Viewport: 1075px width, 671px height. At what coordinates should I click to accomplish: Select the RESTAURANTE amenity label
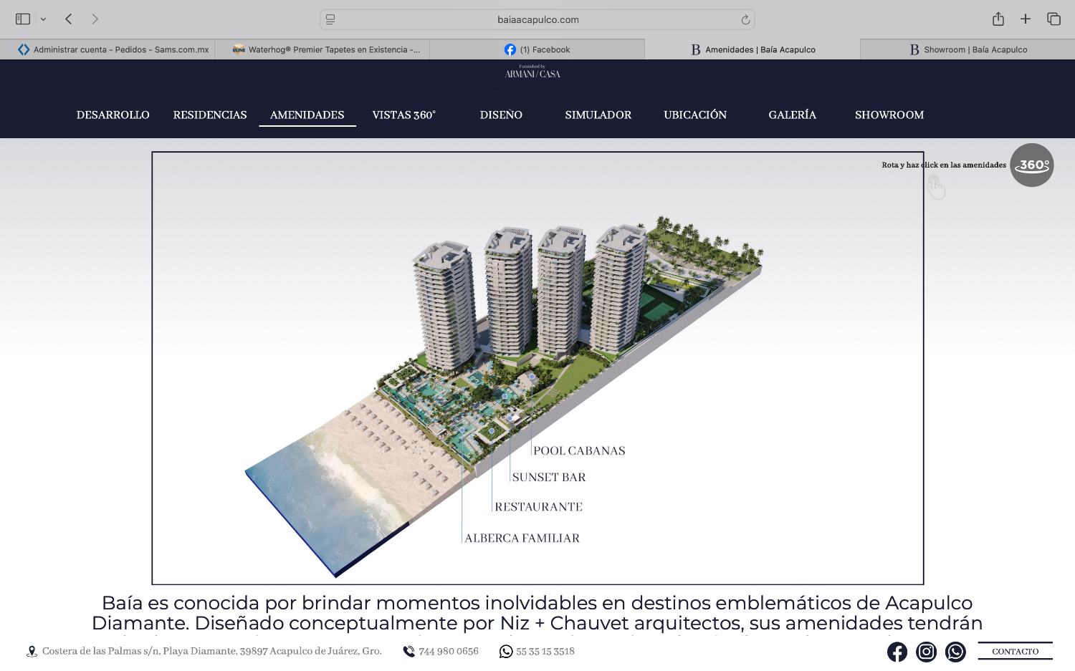click(x=538, y=507)
